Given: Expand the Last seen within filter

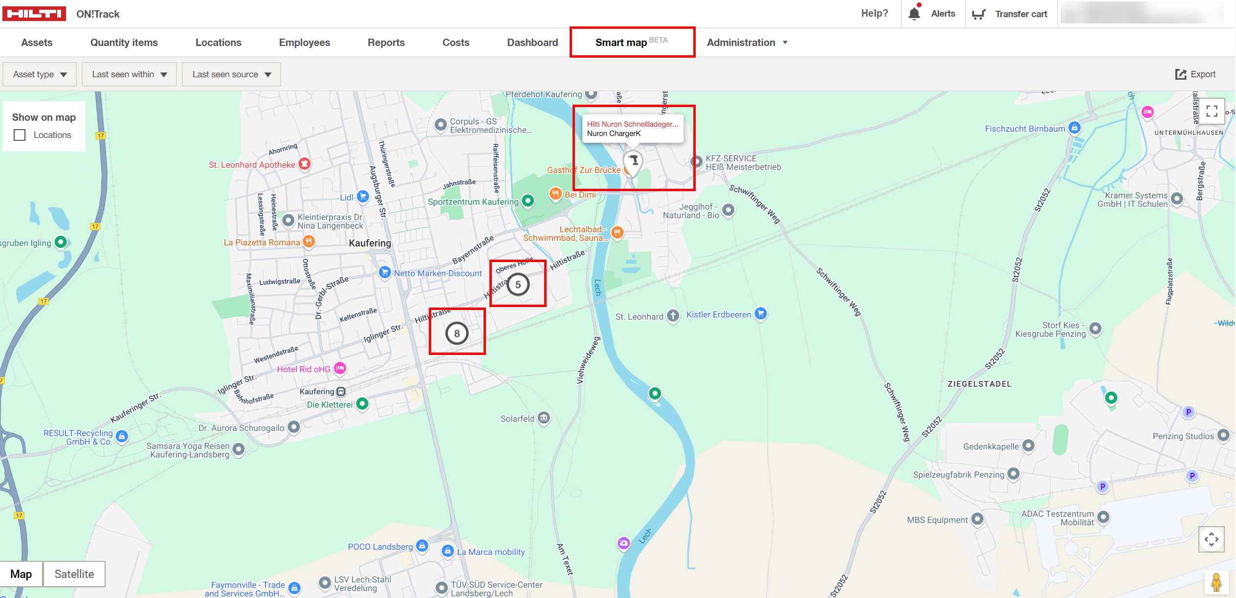Looking at the screenshot, I should [129, 74].
